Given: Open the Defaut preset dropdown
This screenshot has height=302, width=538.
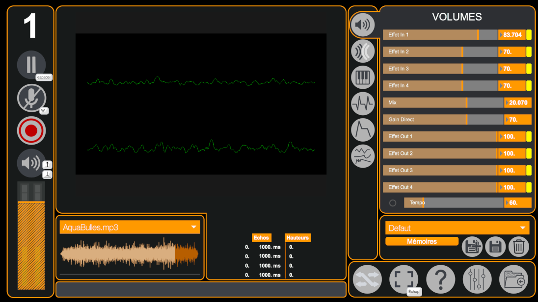Looking at the screenshot, I should [522, 228].
